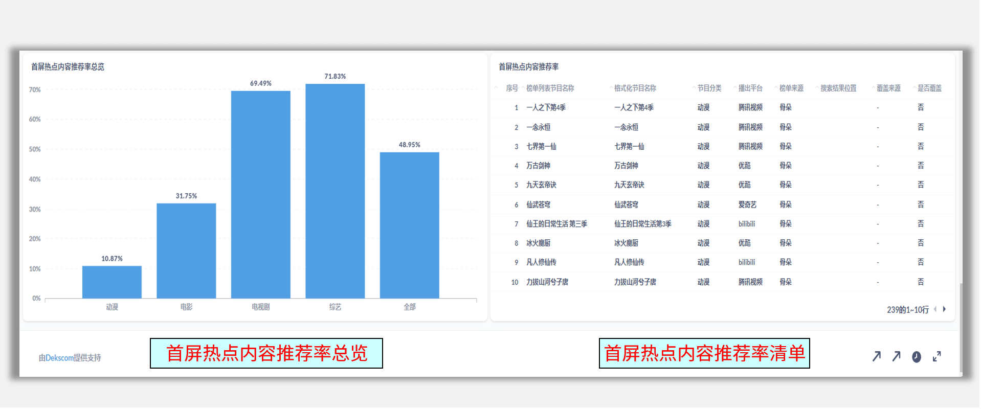This screenshot has width=981, height=409.
Task: Click the clock icon in the footer
Action: click(x=916, y=357)
